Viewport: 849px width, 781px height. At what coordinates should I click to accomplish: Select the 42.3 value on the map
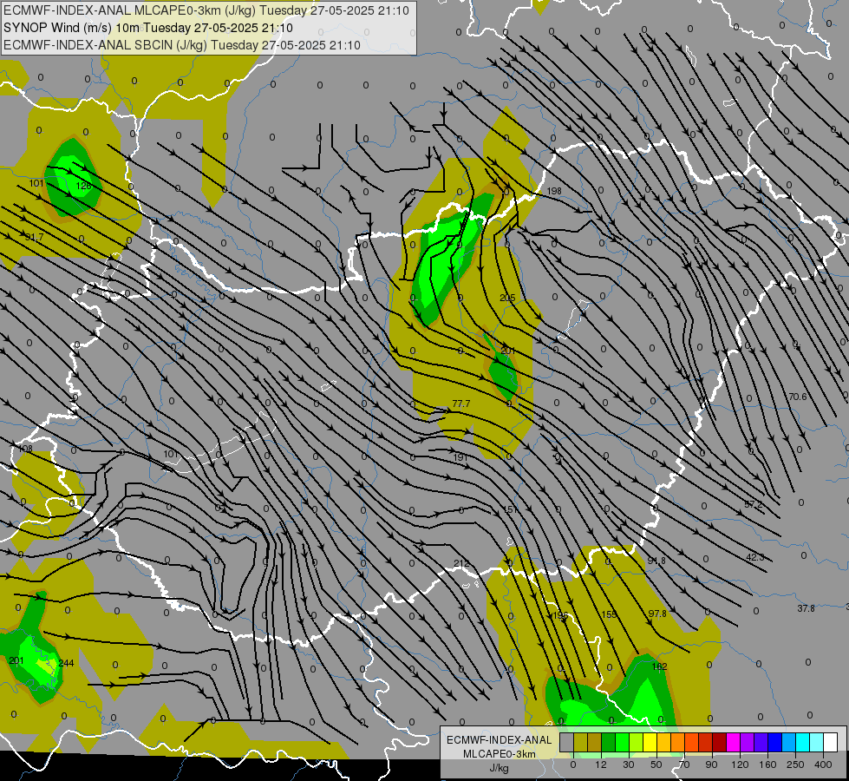[754, 557]
